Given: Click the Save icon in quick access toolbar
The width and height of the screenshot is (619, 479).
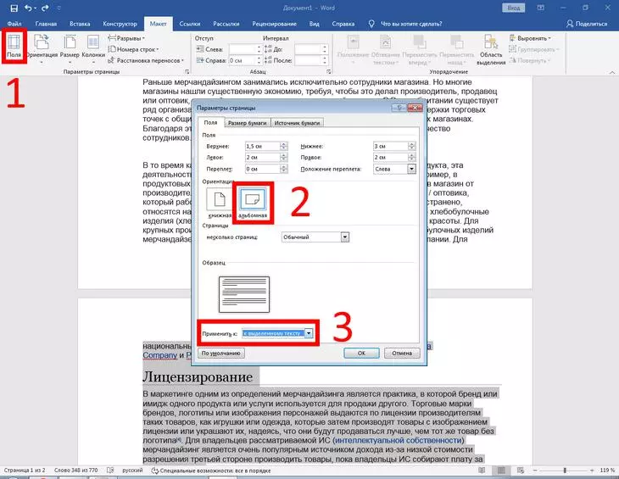Looking at the screenshot, I should click(14, 8).
